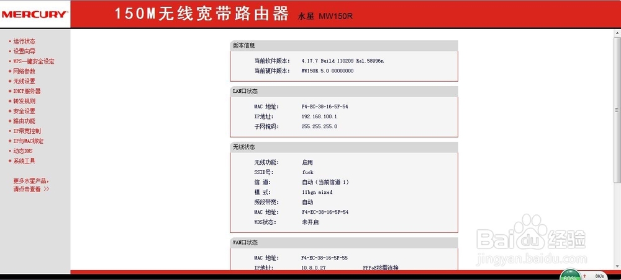621x280 pixels.
Task: Select subnet mask 255.255.255.0
Action: click(x=319, y=127)
